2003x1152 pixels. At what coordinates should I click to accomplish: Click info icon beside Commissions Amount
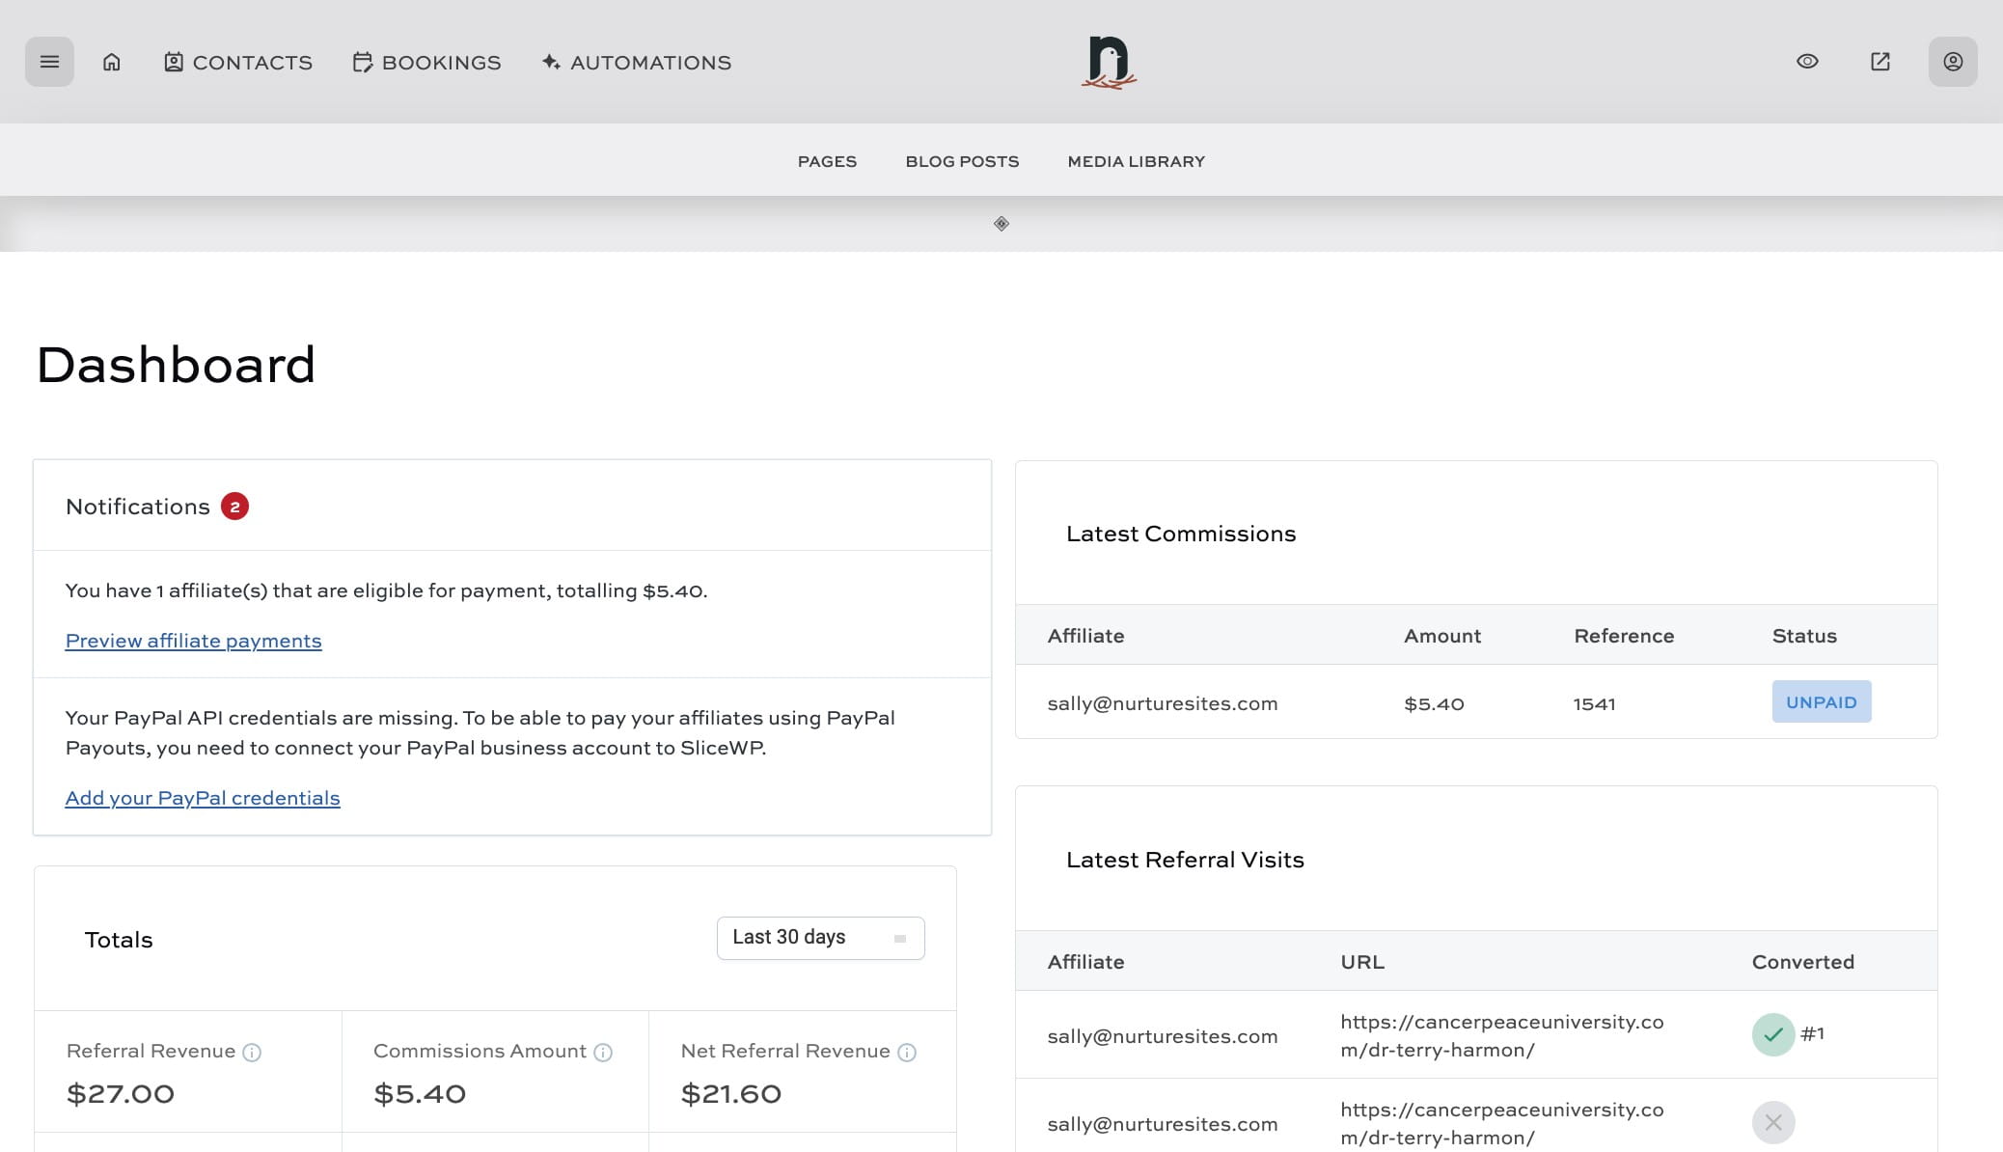click(x=603, y=1053)
